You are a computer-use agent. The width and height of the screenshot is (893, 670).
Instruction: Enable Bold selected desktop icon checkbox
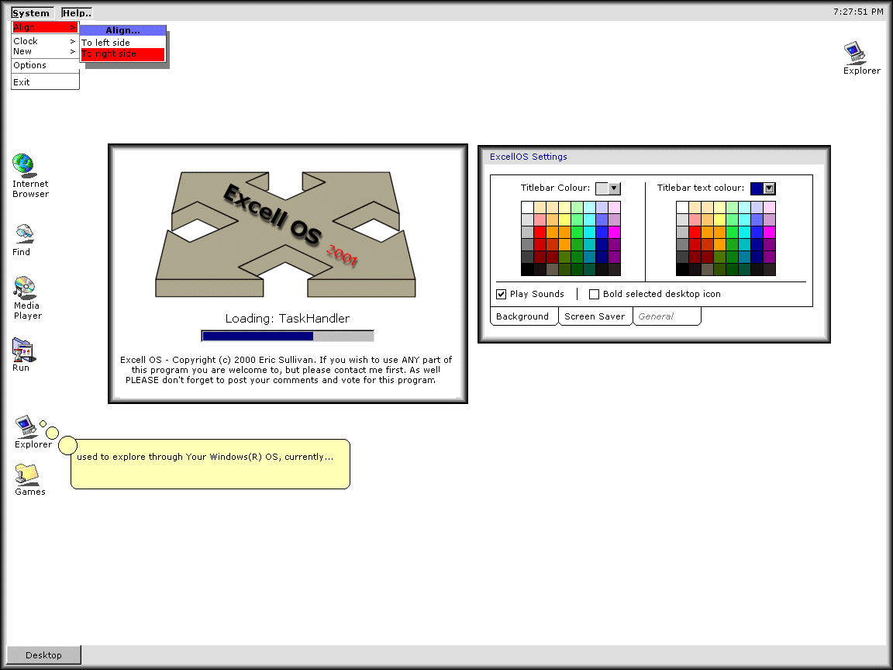[595, 295]
